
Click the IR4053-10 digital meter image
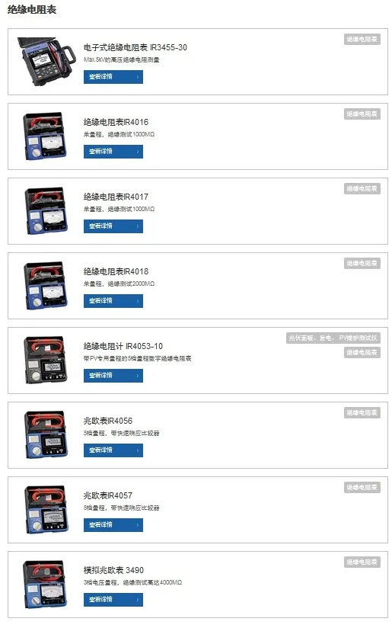(45, 360)
